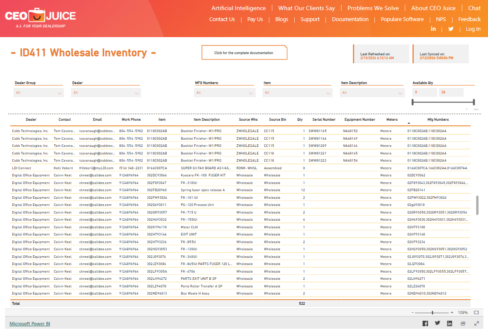Viewport: 488px width, 330px height.
Task: Click the fit to page icon
Action: pyautogui.click(x=476, y=313)
